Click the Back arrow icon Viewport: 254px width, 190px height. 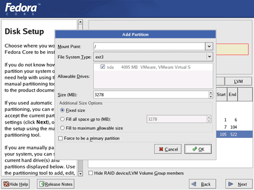(194, 184)
